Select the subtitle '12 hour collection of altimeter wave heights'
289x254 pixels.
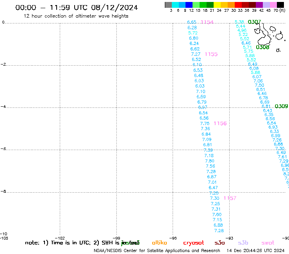point(76,16)
